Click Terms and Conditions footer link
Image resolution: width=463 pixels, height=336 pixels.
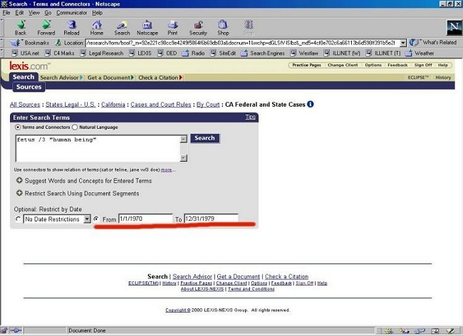(251, 289)
